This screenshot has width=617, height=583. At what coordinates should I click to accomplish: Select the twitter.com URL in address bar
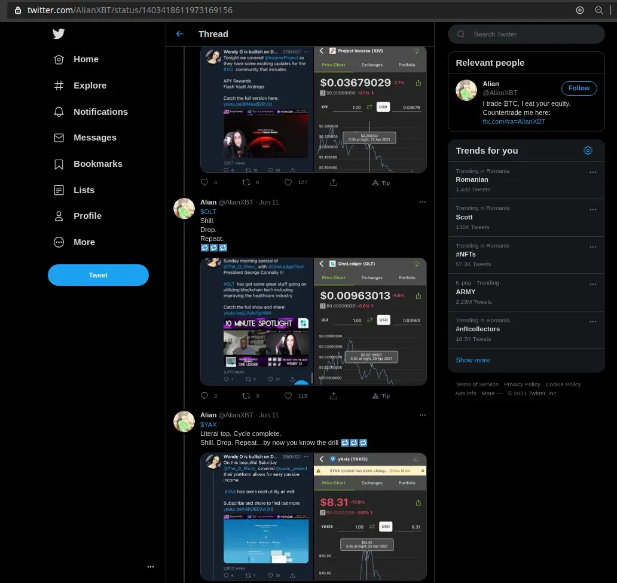click(130, 10)
